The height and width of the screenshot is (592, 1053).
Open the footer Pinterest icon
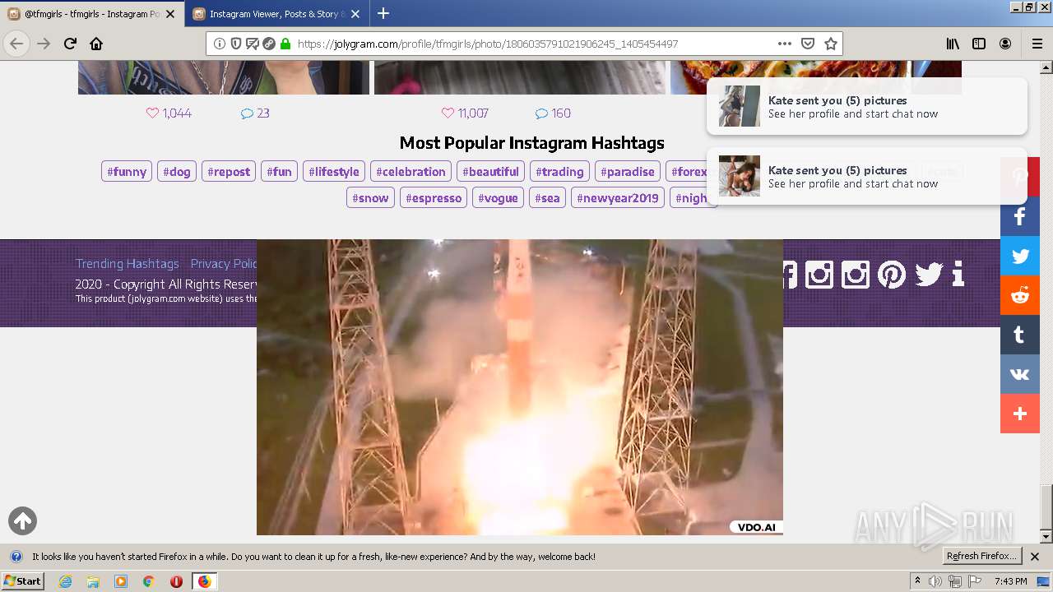[892, 274]
